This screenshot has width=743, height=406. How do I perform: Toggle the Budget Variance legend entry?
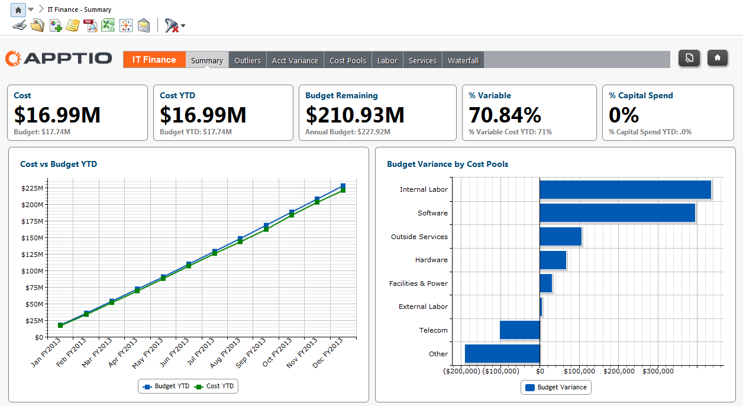(555, 387)
